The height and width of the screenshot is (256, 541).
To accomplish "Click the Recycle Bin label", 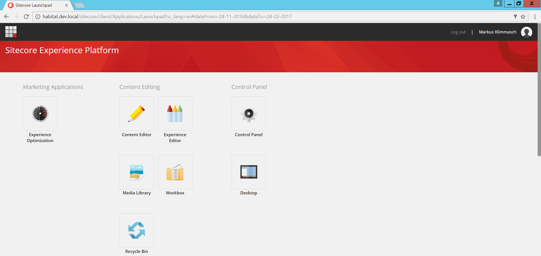I will 137,251.
